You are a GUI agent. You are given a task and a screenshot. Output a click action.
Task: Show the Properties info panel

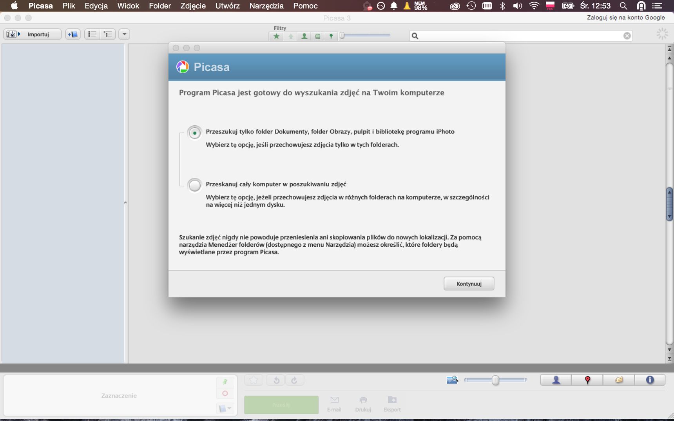(x=650, y=380)
